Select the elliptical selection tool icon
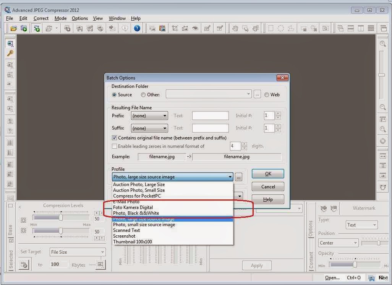 [281, 28]
